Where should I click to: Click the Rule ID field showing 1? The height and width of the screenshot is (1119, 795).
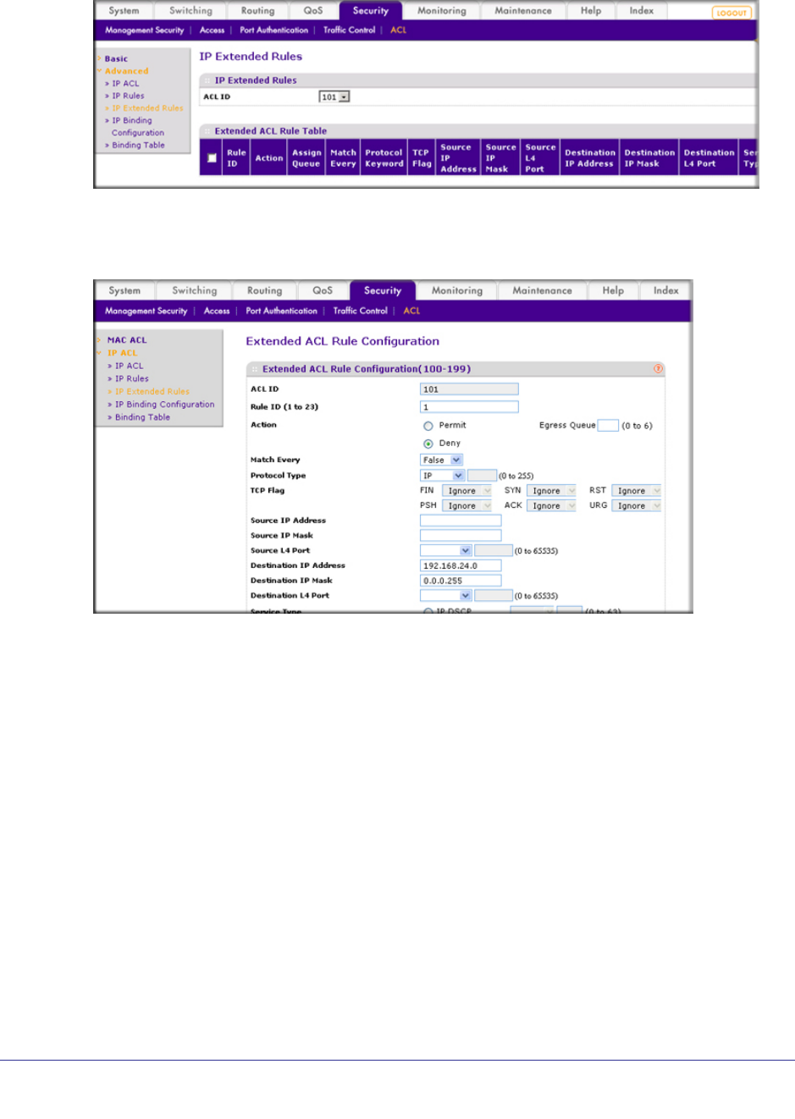tap(469, 407)
